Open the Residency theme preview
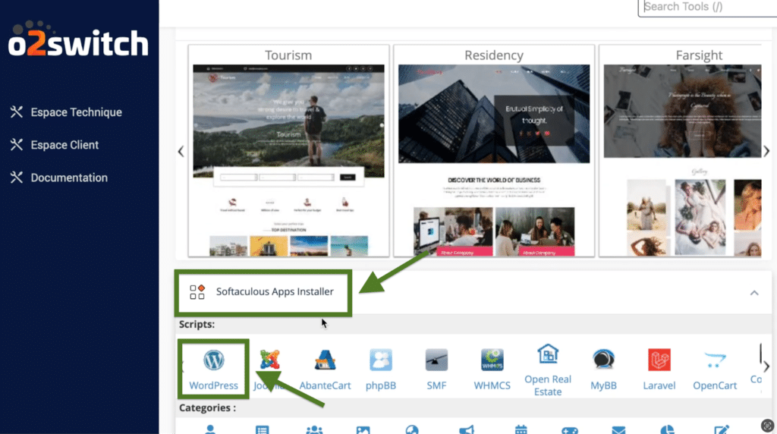Viewport: 777px width, 434px height. (494, 160)
